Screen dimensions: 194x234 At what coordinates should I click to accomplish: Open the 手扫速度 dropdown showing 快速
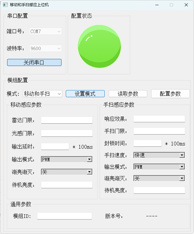click(159, 155)
